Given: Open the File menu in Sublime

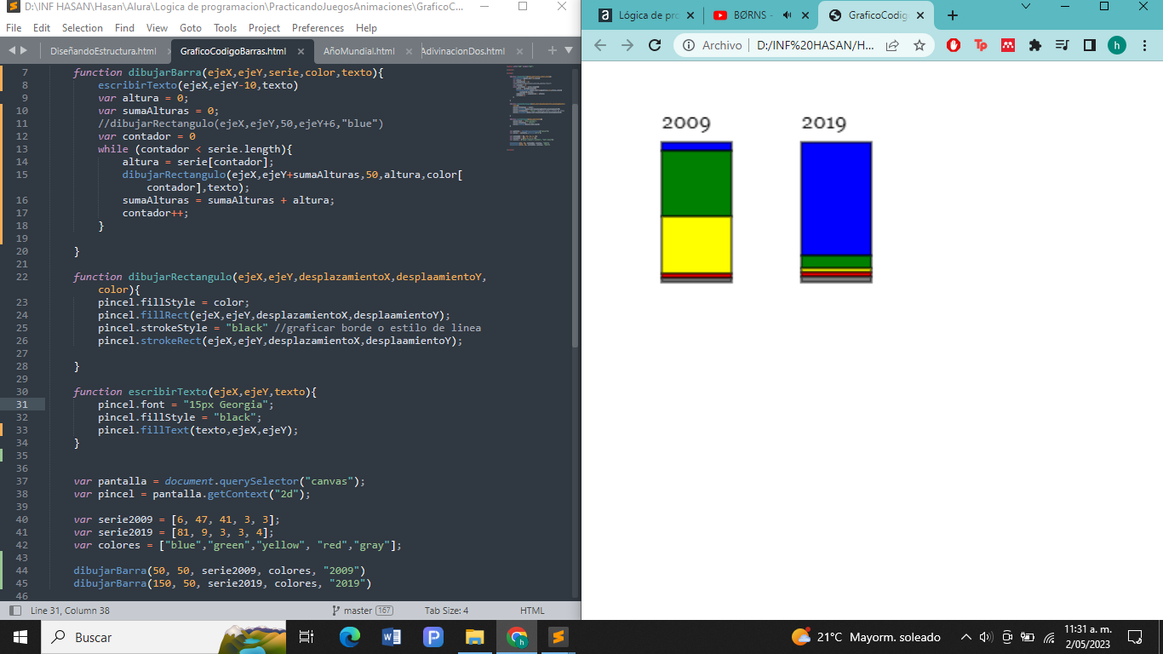Looking at the screenshot, I should point(14,28).
